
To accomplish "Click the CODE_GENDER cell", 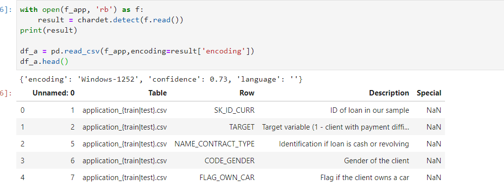I will (x=229, y=161).
